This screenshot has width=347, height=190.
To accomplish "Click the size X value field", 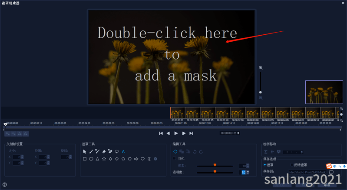I will [17, 157].
